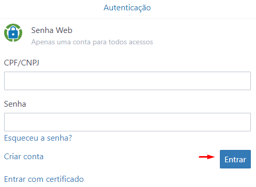Select the empty text box under Senha
The width and height of the screenshot is (256, 187).
coord(127,122)
